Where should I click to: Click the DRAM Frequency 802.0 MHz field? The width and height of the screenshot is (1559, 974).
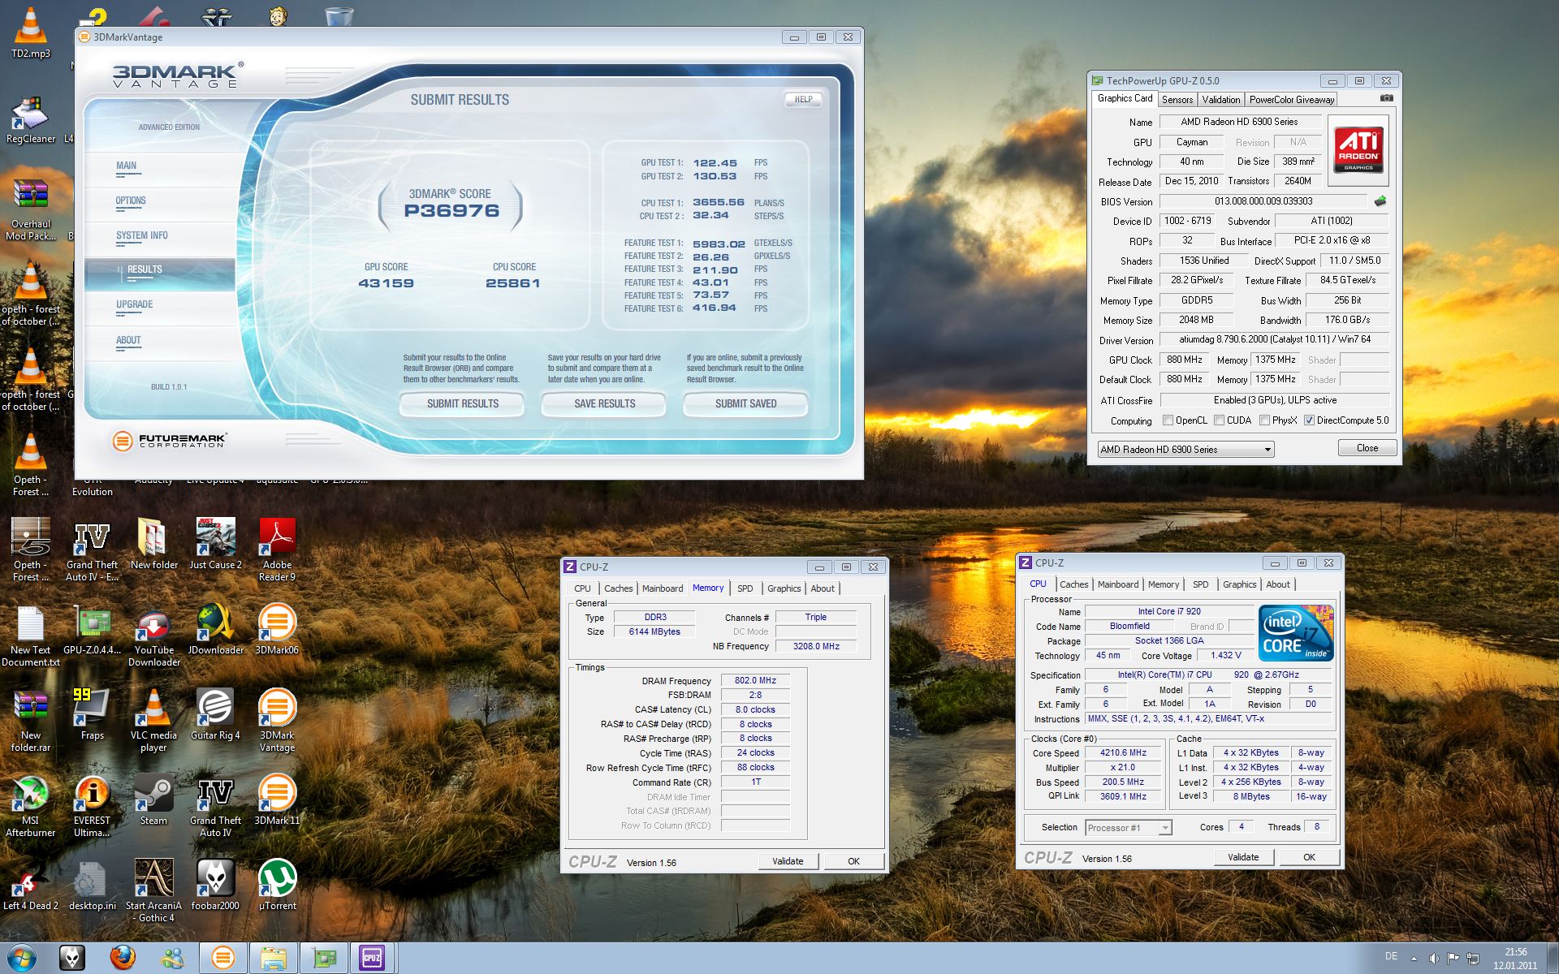click(x=754, y=681)
